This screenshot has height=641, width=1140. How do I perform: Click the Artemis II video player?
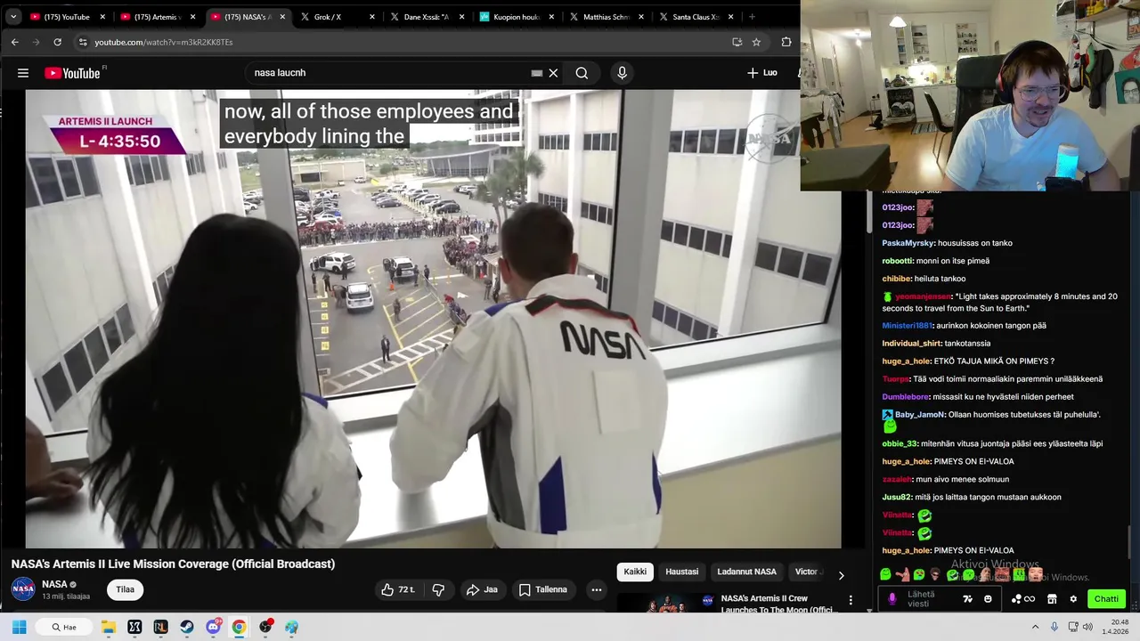click(x=433, y=319)
